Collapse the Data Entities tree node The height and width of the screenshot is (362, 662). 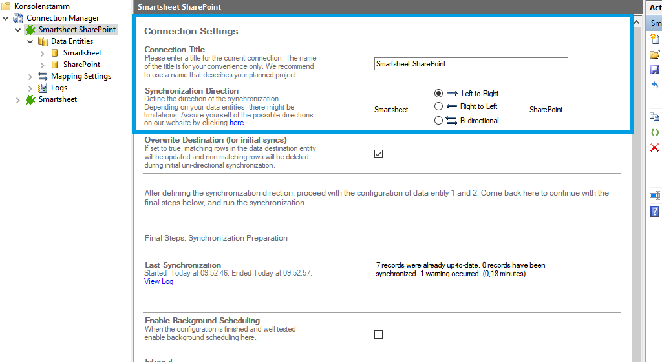point(30,41)
